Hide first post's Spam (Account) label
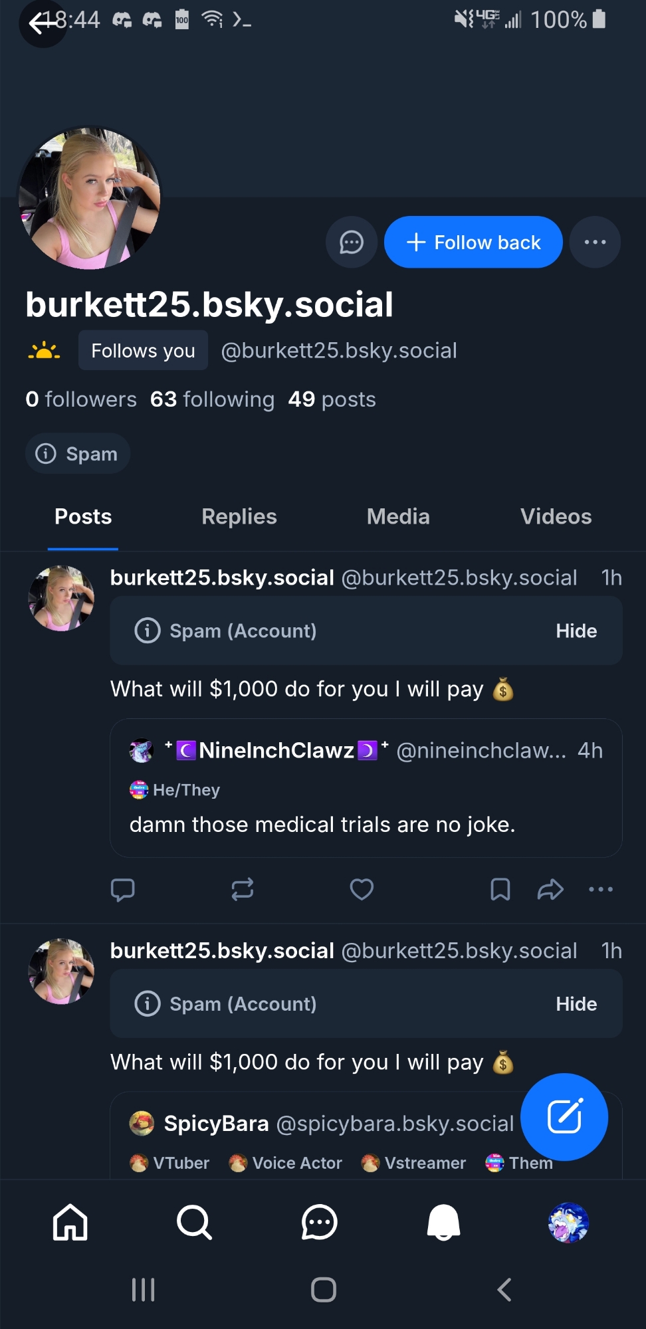This screenshot has height=1329, width=646. tap(576, 631)
